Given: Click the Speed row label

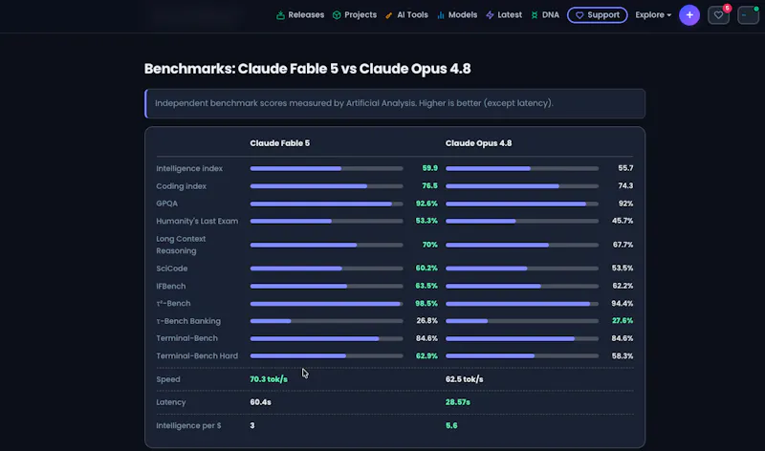Looking at the screenshot, I should coord(168,379).
